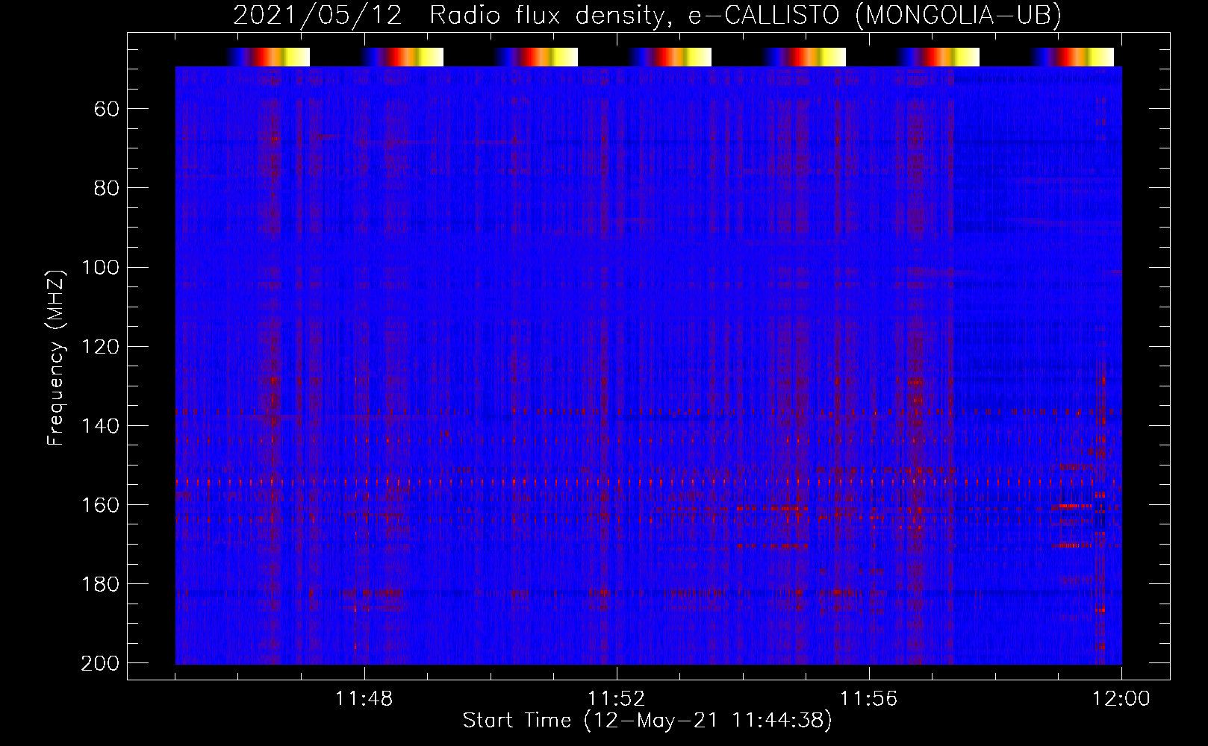
Task: Click the 140 MHz tick label
Action: coord(100,426)
